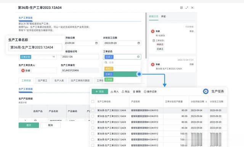Open the calendar icon in 开始日期 field
Screen dimensions: 244x147
[x=96, y=43]
